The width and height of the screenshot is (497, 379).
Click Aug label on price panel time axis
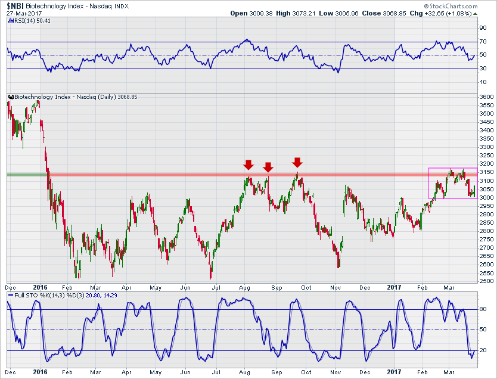tap(244, 288)
